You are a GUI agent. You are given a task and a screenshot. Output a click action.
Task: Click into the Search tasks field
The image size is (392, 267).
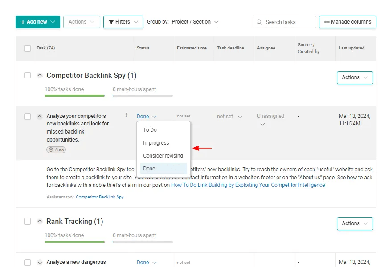[x=284, y=22]
